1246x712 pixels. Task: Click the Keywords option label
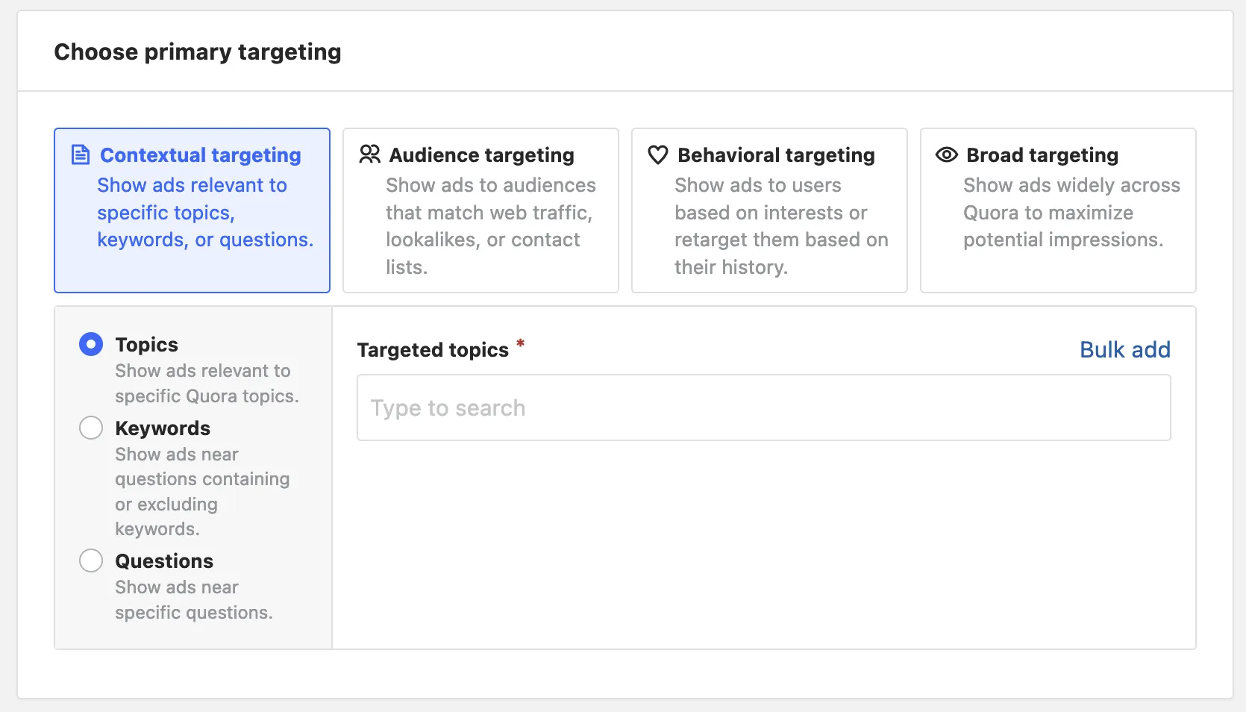point(163,428)
